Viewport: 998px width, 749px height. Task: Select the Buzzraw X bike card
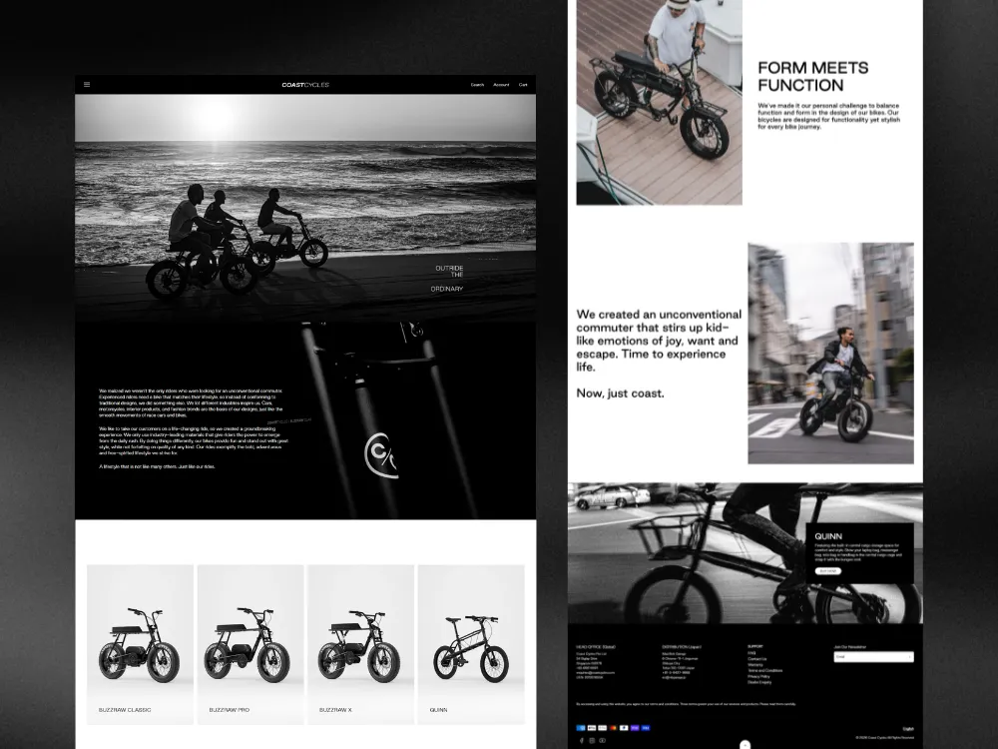click(x=361, y=644)
